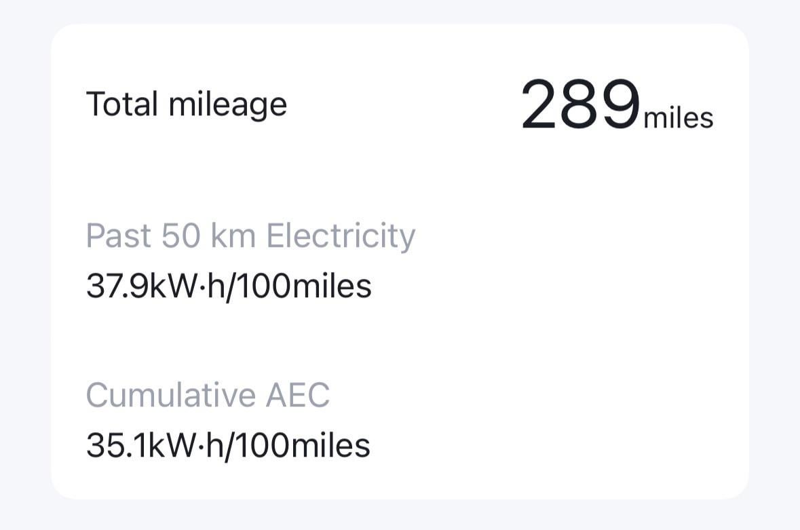The height and width of the screenshot is (530, 800).
Task: Select the Cumulative AEC label
Action: point(208,395)
